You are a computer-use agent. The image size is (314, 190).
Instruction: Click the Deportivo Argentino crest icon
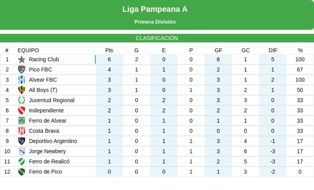[21, 141]
